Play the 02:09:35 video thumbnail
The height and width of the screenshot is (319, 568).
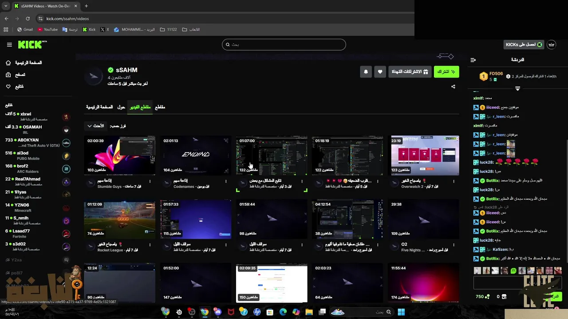(272, 283)
